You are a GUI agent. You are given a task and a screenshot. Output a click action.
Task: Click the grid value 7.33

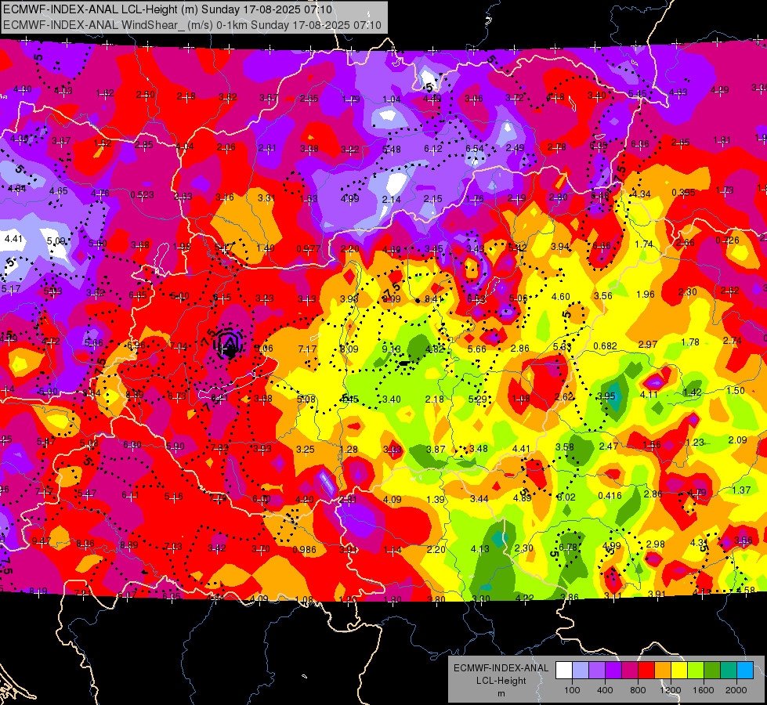[x=173, y=547]
